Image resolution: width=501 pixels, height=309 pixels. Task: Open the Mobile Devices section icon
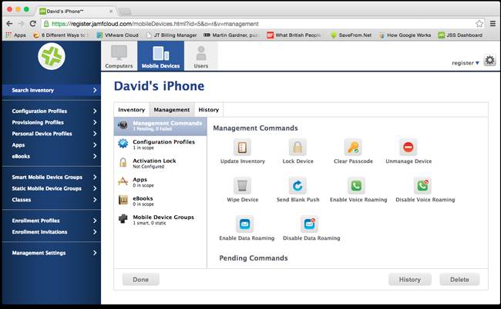click(161, 56)
